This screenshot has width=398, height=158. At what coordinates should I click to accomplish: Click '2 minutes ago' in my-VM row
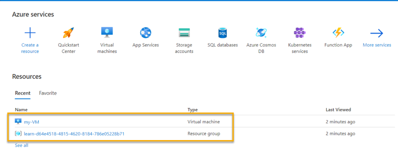click(340, 122)
